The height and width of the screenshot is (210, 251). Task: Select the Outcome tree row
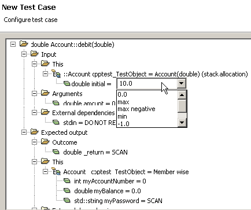point(65,142)
